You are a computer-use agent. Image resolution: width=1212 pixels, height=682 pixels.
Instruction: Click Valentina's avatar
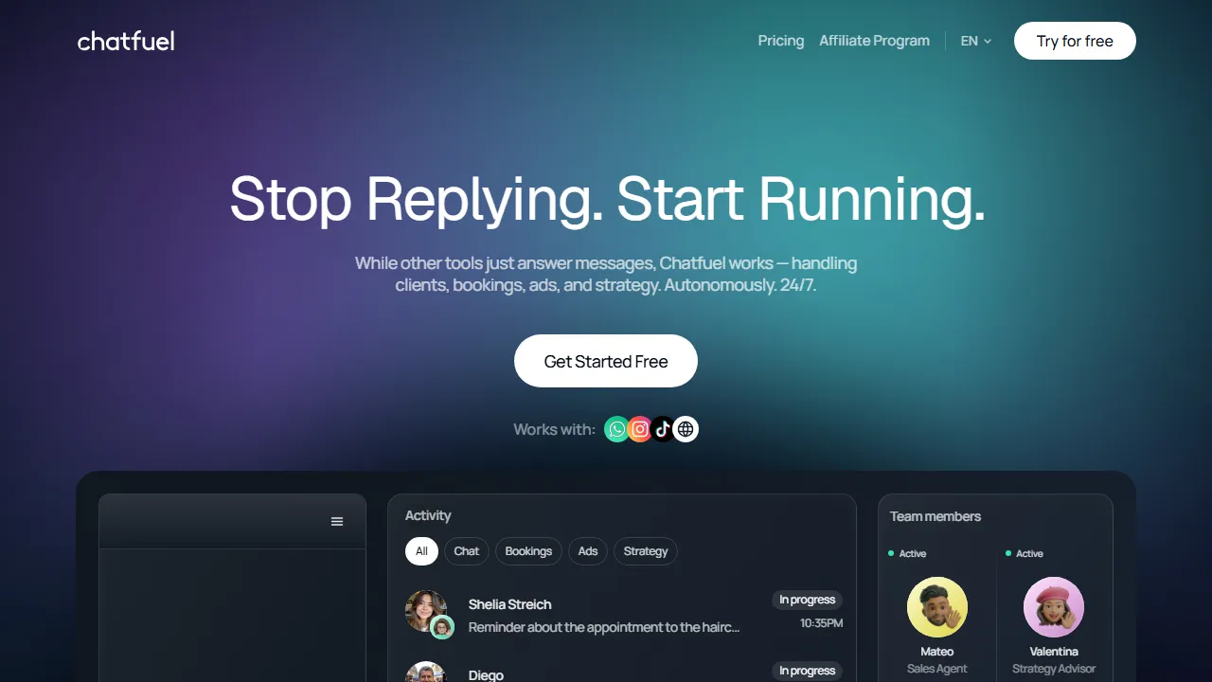coord(1054,607)
